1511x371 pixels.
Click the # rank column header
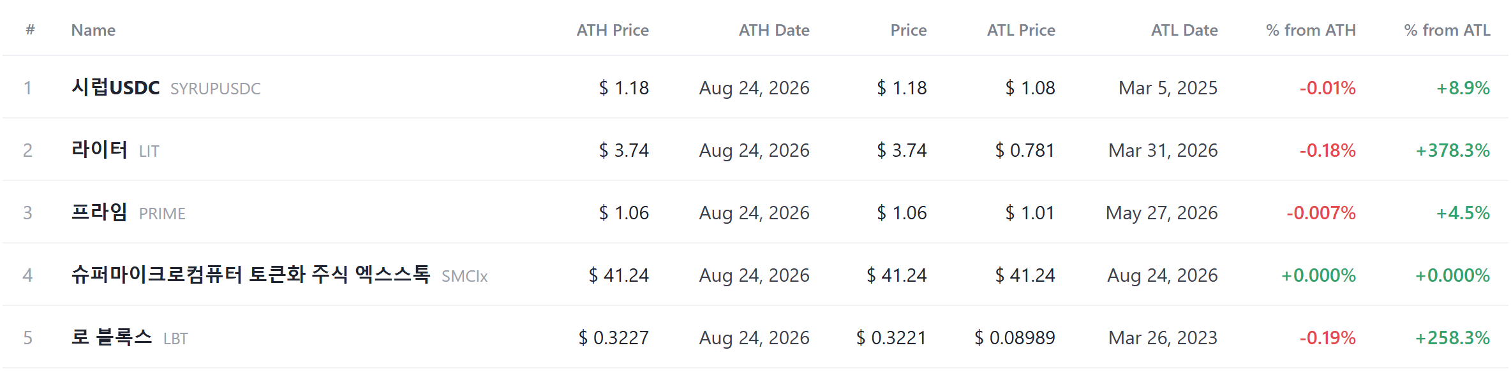click(30, 30)
